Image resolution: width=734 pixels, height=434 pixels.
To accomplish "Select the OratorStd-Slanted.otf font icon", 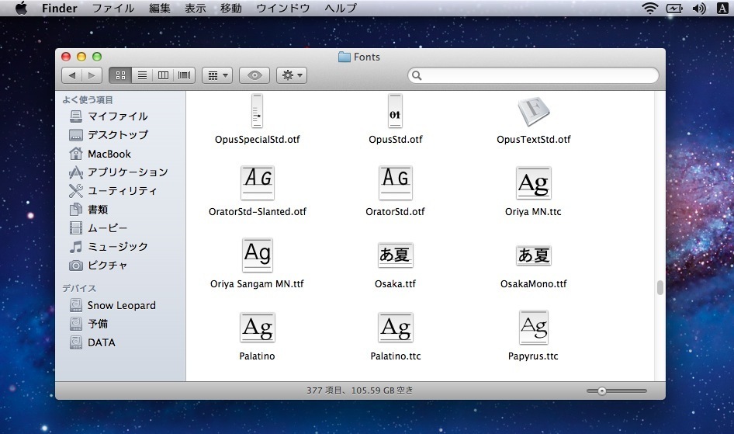I will (x=258, y=183).
